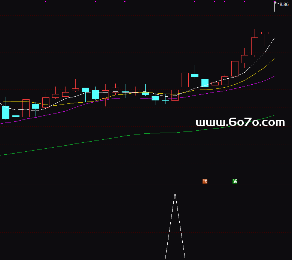292x260 pixels.
Task: Click the red candle directly above the 减 marker
Action: click(x=235, y=69)
